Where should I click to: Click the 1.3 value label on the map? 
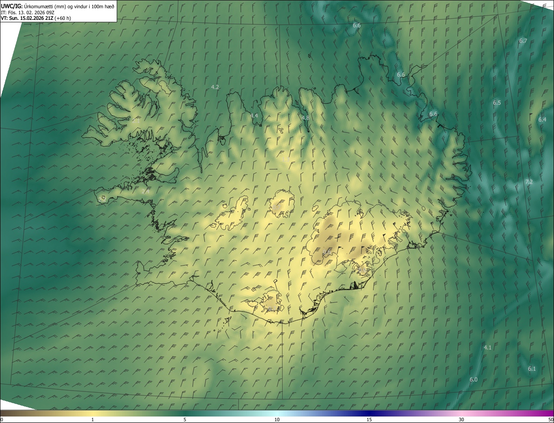point(286,160)
